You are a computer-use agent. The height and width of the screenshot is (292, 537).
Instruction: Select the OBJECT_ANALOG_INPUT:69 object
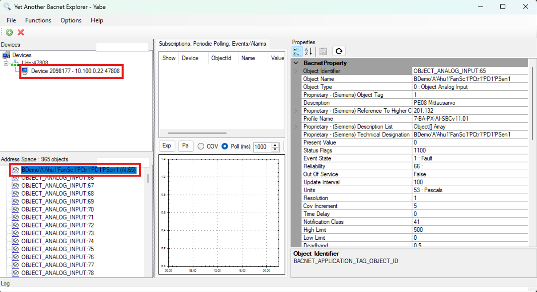pyautogui.click(x=57, y=202)
